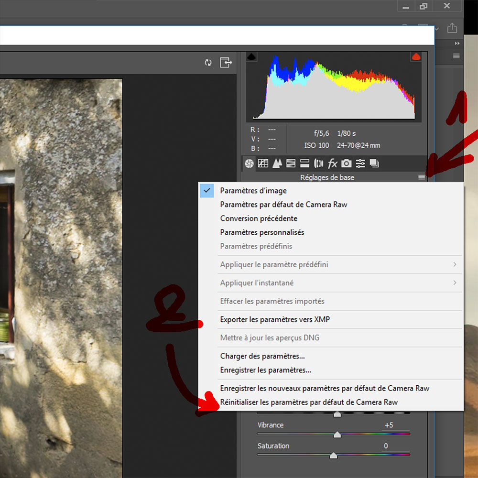Choose Réinitialiser les paramètres par défaut
This screenshot has height=478, width=478.
click(x=309, y=402)
